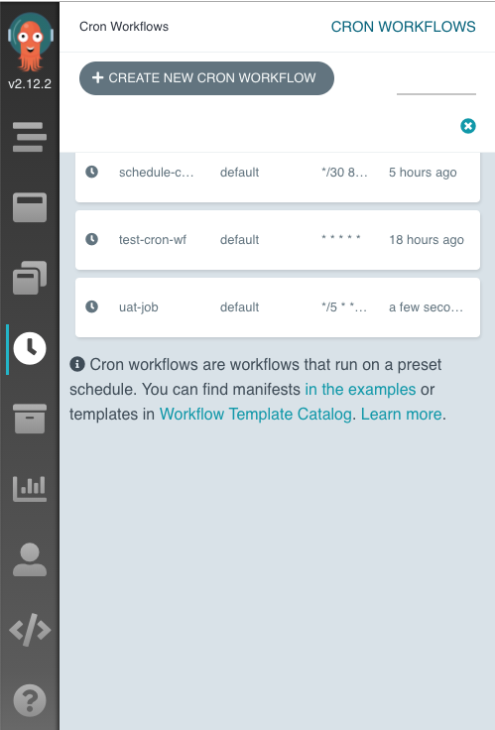Open Workflow Templates in the sidebar
The image size is (495, 730).
pos(30,207)
